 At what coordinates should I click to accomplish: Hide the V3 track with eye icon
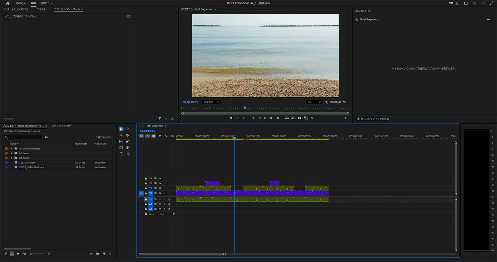[x=160, y=183]
